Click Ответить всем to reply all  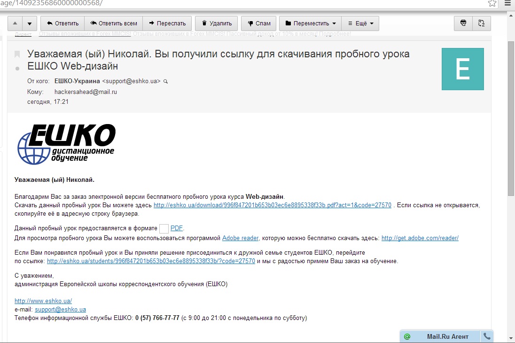[x=114, y=23]
